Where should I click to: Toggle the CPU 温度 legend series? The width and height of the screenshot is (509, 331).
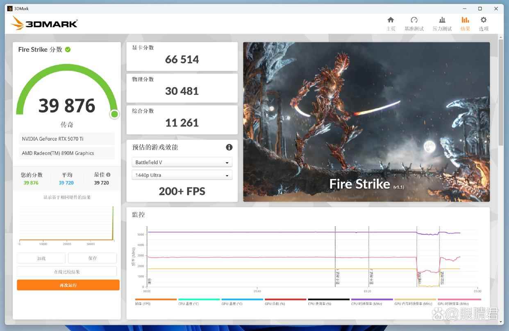199,302
